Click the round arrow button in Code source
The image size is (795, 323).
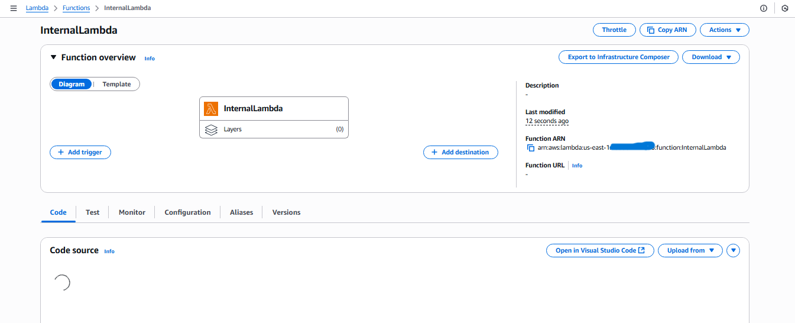point(733,250)
